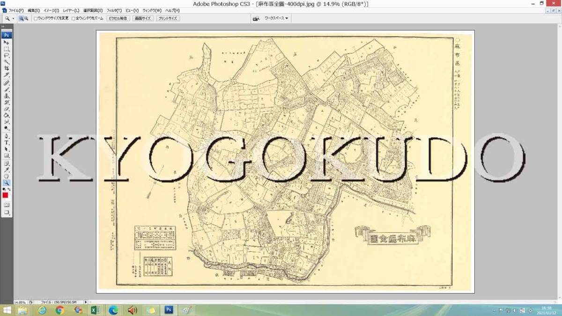
Task: Select the Hand tool
Action: (x=7, y=176)
